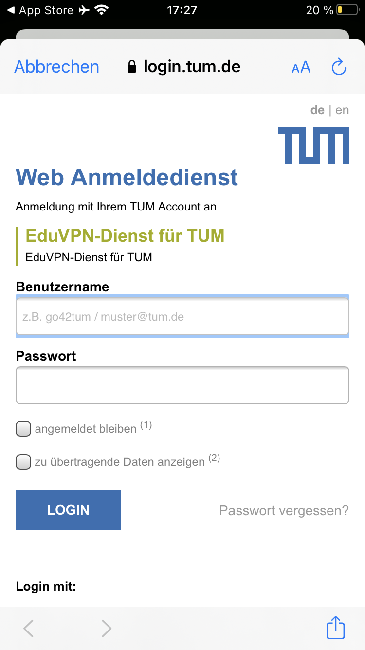Go back with the left chevron
This screenshot has height=650, width=365.
pyautogui.click(x=29, y=629)
